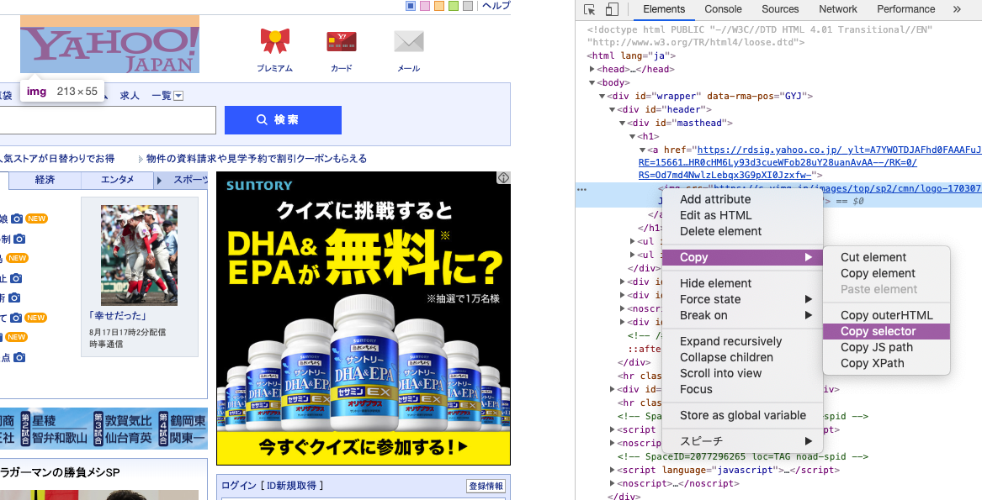
Task: Choose Edit as HTML
Action: pyautogui.click(x=742, y=215)
